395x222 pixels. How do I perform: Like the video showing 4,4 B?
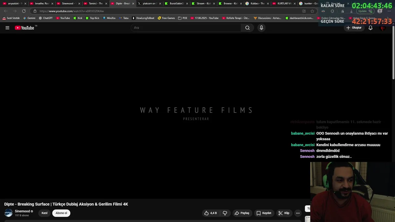click(x=210, y=213)
